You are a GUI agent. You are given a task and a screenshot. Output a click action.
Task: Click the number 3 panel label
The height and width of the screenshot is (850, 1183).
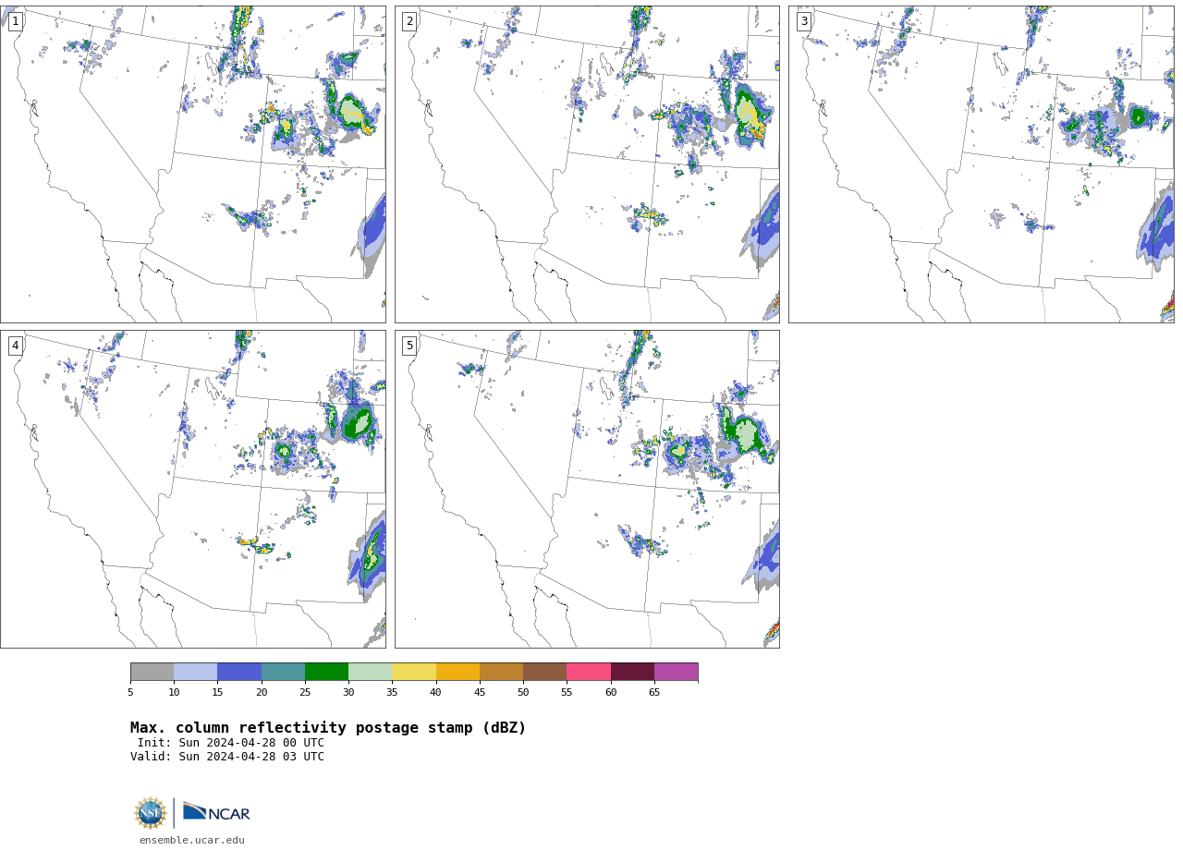[x=804, y=21]
